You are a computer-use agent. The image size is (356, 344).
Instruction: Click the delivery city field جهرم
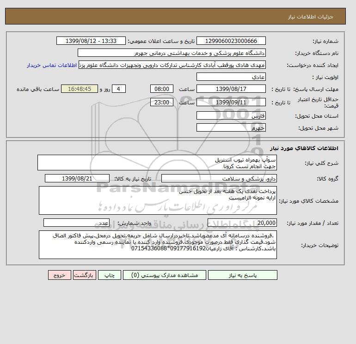coord(231,127)
